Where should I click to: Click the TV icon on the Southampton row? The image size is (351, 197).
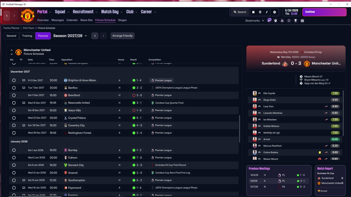tap(24, 180)
